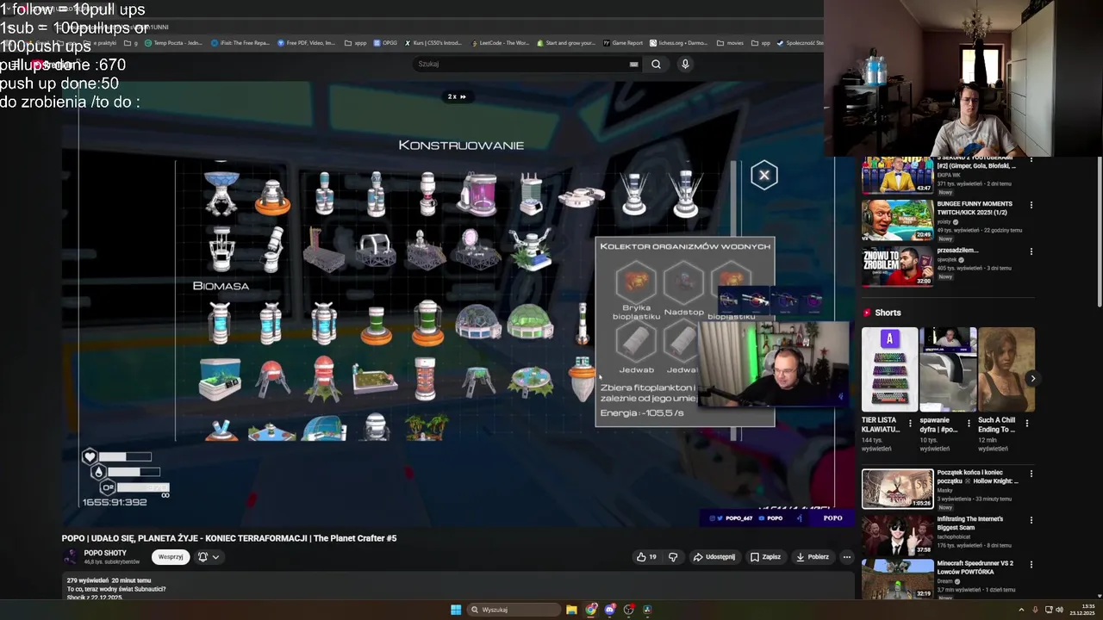This screenshot has width=1103, height=620.
Task: Activate voice search microphone icon
Action: pyautogui.click(x=685, y=64)
